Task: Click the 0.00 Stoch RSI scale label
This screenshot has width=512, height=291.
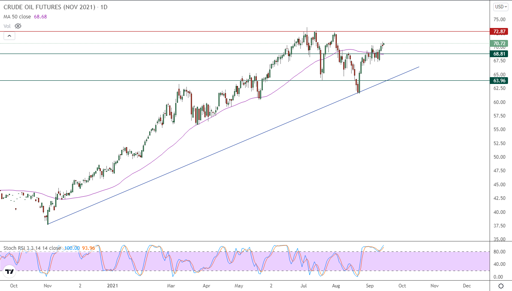Action: click(498, 277)
